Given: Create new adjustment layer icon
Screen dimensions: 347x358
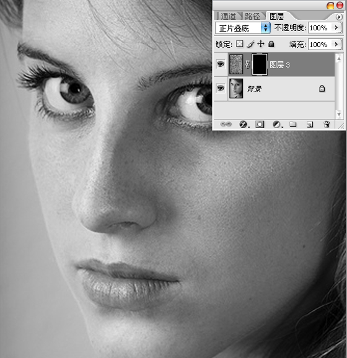Looking at the screenshot, I should click(277, 124).
